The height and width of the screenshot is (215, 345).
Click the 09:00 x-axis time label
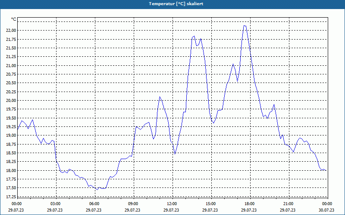pyautogui.click(x=133, y=204)
